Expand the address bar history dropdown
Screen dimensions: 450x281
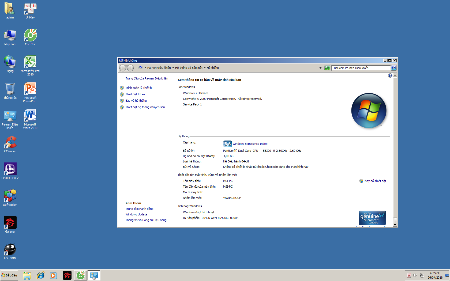(x=320, y=68)
